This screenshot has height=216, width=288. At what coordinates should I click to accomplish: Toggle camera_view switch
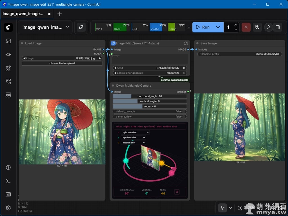(x=183, y=116)
